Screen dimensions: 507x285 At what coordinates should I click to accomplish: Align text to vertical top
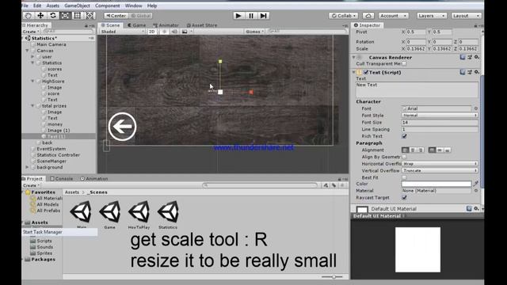432,150
